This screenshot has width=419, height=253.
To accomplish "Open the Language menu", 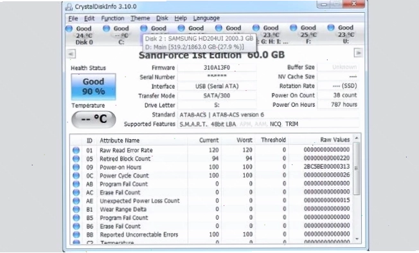I will pyautogui.click(x=206, y=18).
